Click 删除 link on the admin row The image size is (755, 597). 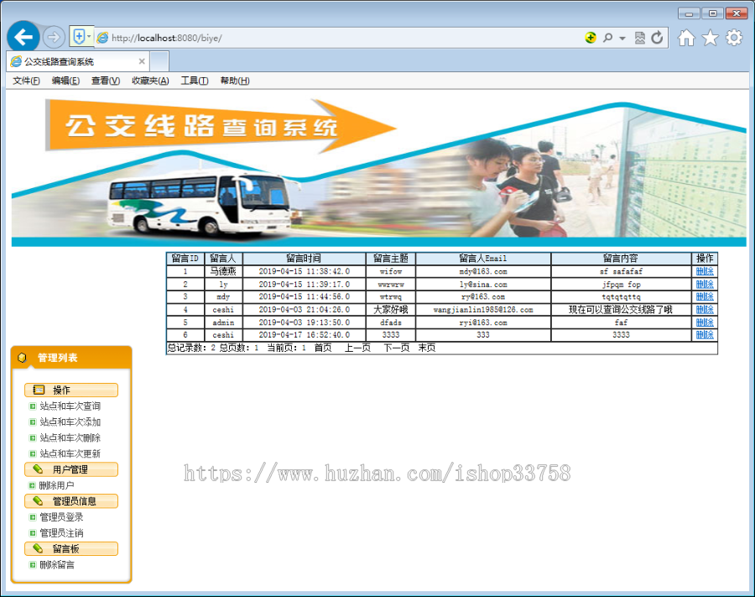704,322
